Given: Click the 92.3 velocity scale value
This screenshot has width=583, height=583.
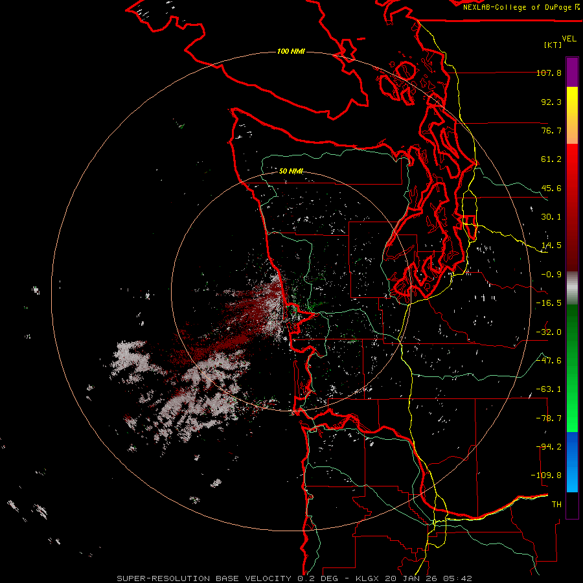Looking at the screenshot, I should [x=551, y=102].
